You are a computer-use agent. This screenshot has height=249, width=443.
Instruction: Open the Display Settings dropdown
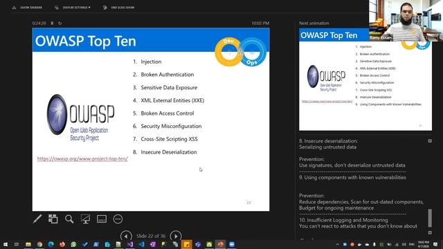pos(73,8)
